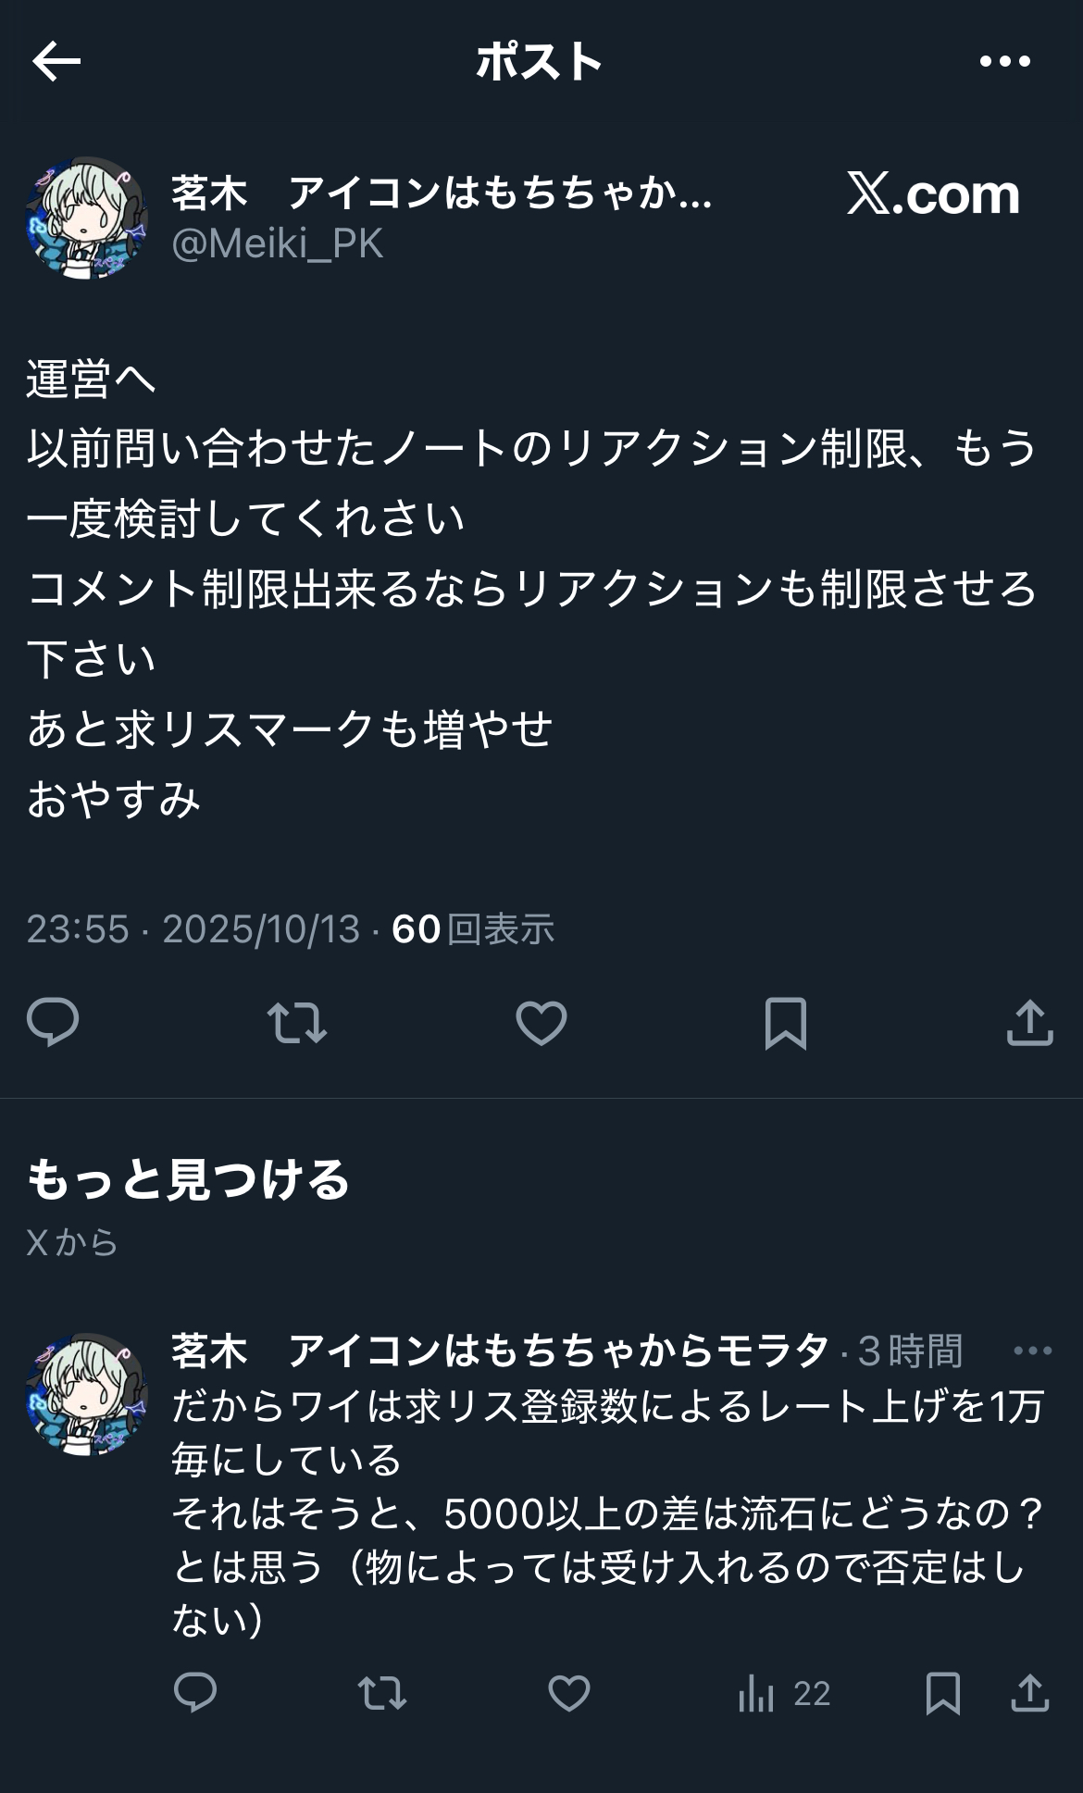Image resolution: width=1083 pixels, height=1793 pixels.
Task: Repost the main post
Action: click(x=297, y=1023)
